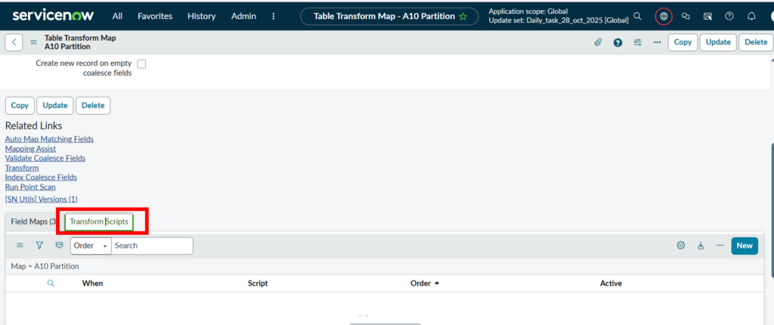Open the form context hamburger menu
This screenshot has width=774, height=325.
point(33,42)
